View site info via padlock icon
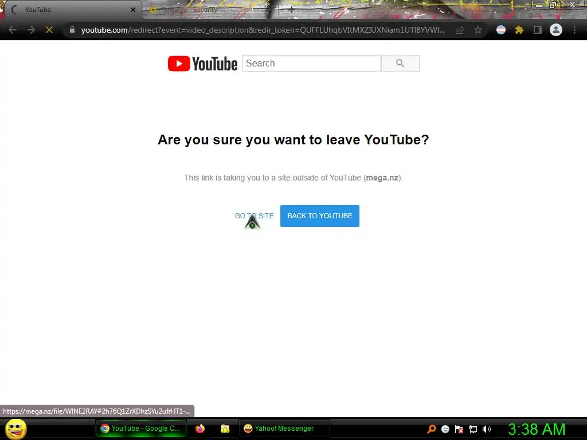The image size is (587, 440). pos(72,30)
